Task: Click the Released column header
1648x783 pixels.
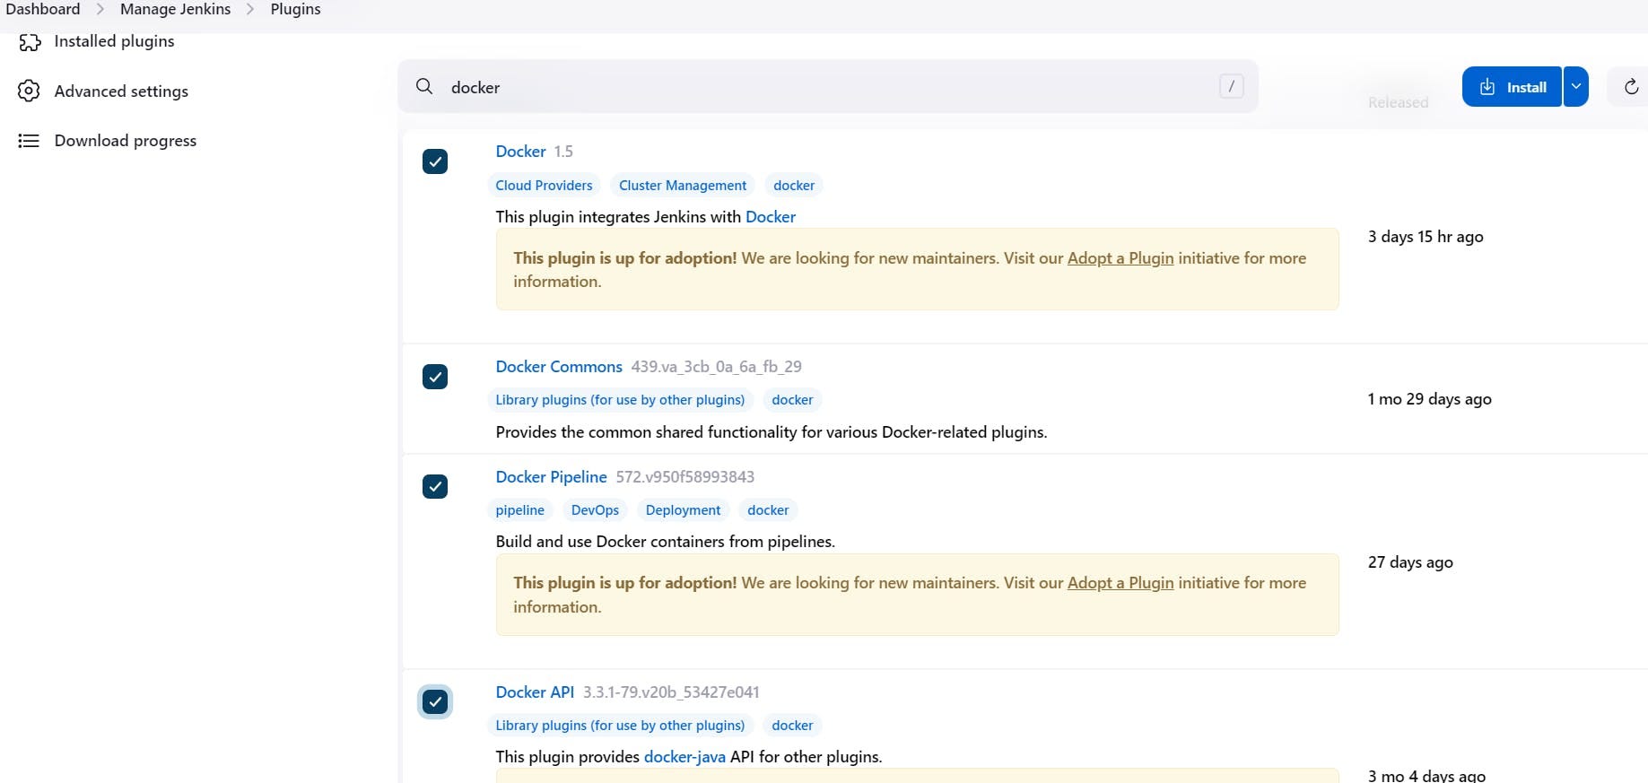Action: tap(1398, 102)
